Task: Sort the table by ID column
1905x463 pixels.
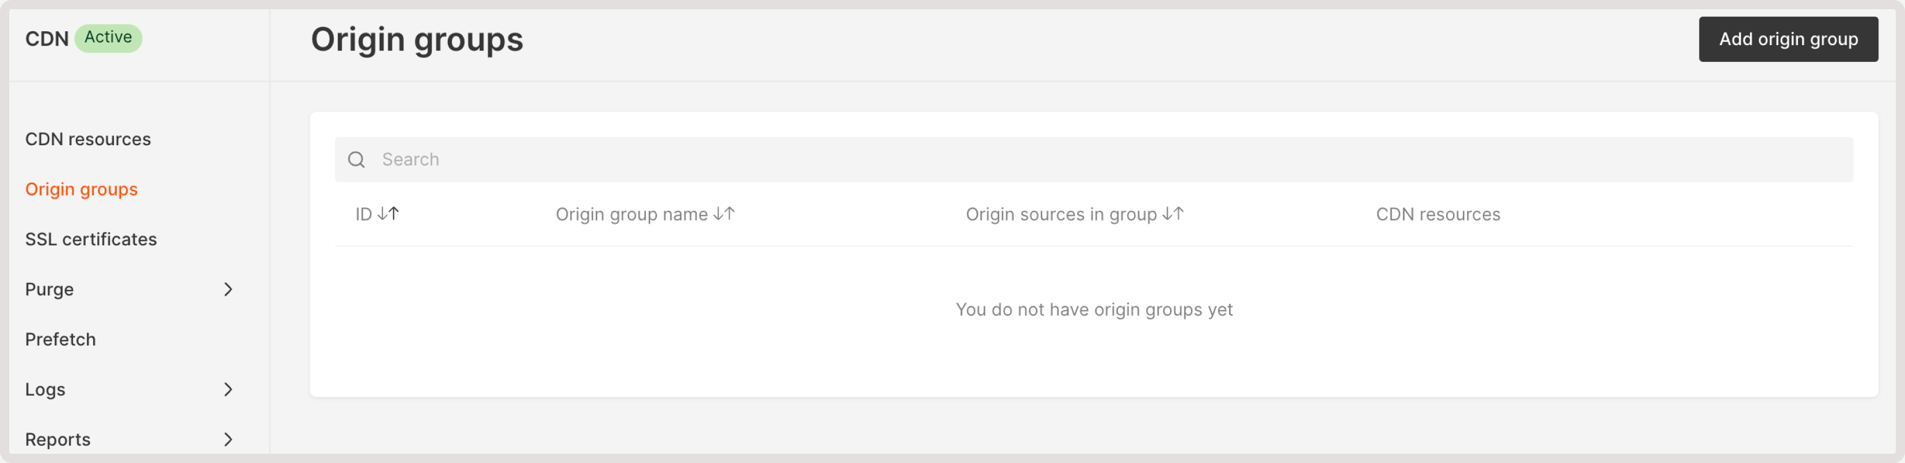Action: pyautogui.click(x=377, y=214)
